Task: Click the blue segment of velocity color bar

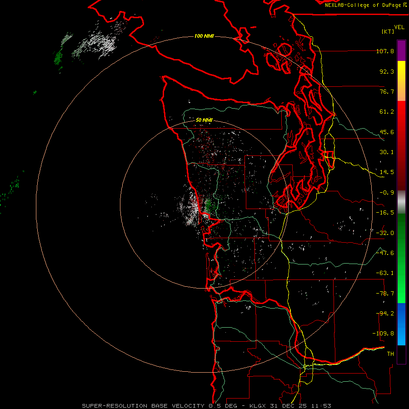Action: click(401, 324)
